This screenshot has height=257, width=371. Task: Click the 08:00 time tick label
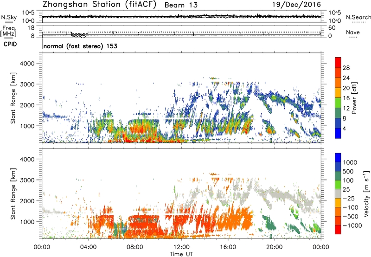pyautogui.click(x=135, y=247)
